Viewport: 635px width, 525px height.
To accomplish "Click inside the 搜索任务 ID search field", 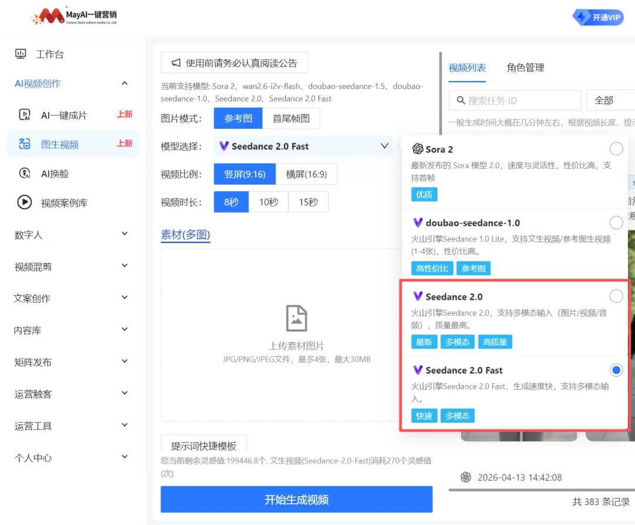I will pyautogui.click(x=517, y=100).
